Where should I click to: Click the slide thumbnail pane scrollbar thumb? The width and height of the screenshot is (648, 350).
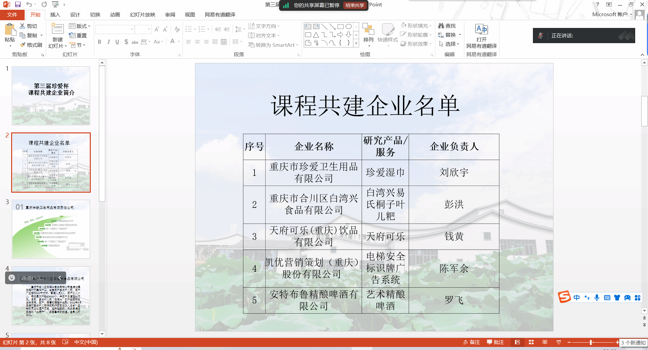tap(102, 134)
